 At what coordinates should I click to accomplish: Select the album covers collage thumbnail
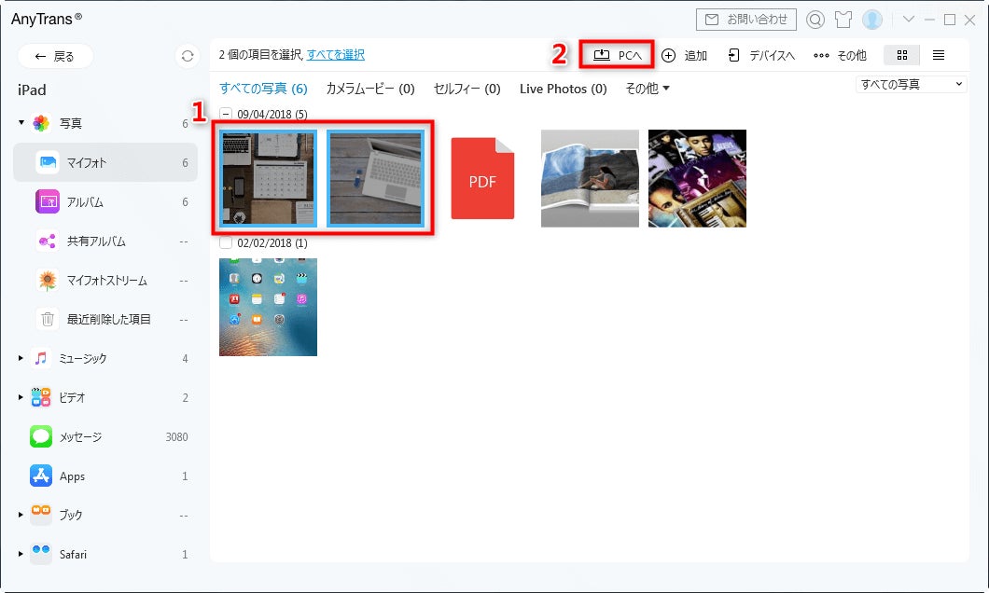click(697, 178)
